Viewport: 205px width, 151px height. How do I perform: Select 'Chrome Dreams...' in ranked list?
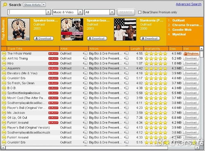click(187, 25)
